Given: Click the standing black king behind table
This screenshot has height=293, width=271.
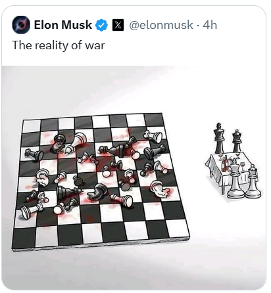Looking at the screenshot, I should point(219,139).
